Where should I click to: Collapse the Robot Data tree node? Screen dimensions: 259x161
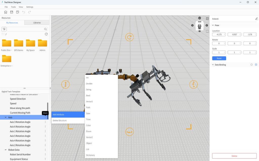(6, 150)
